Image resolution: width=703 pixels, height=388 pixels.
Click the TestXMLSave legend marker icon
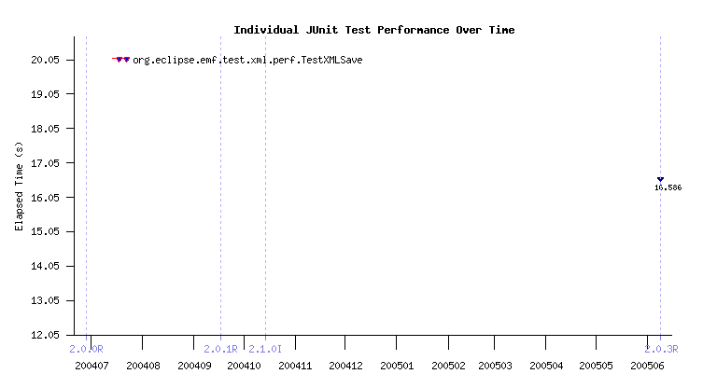click(122, 59)
